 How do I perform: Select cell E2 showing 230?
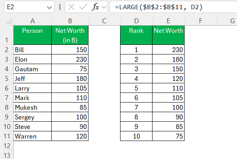tap(169, 50)
